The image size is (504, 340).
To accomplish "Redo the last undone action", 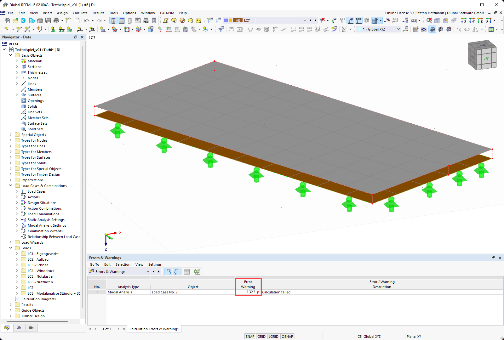I will [x=99, y=20].
